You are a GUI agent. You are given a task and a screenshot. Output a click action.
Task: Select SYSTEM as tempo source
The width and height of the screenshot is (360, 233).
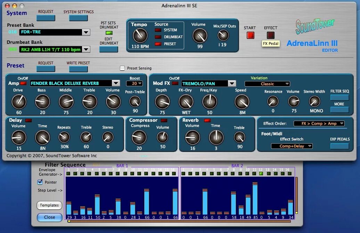click(158, 30)
